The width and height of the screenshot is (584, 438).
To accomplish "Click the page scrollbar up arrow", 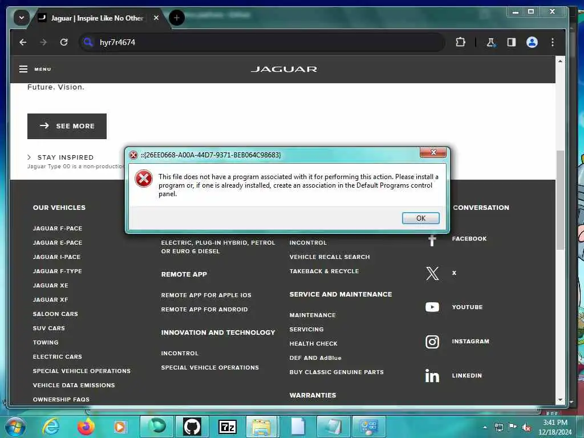I will tap(560, 60).
